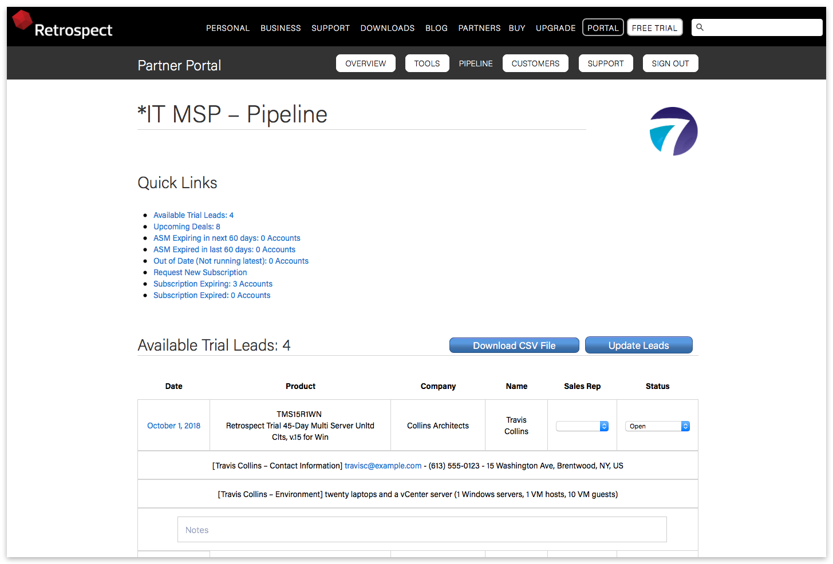Click the Update Leads button

click(x=639, y=345)
